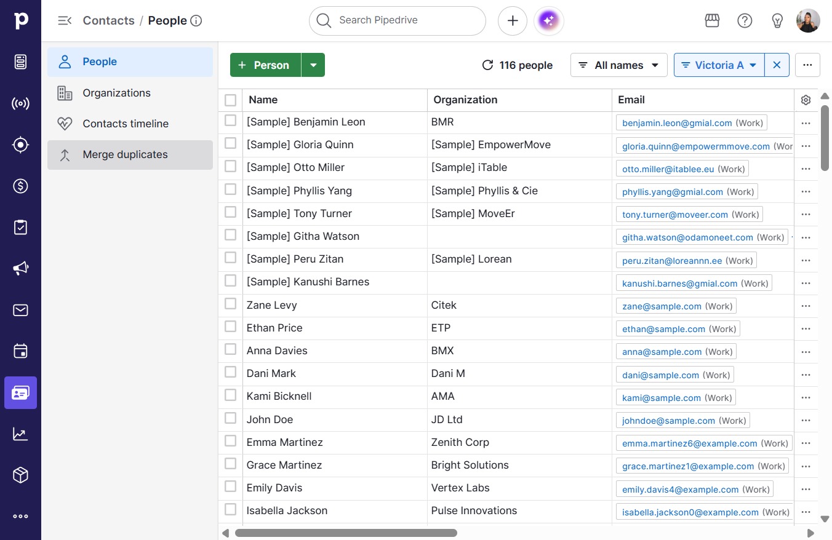This screenshot has width=832, height=540.
Task: Select the Phyllis Yang row checkbox
Action: [230, 189]
